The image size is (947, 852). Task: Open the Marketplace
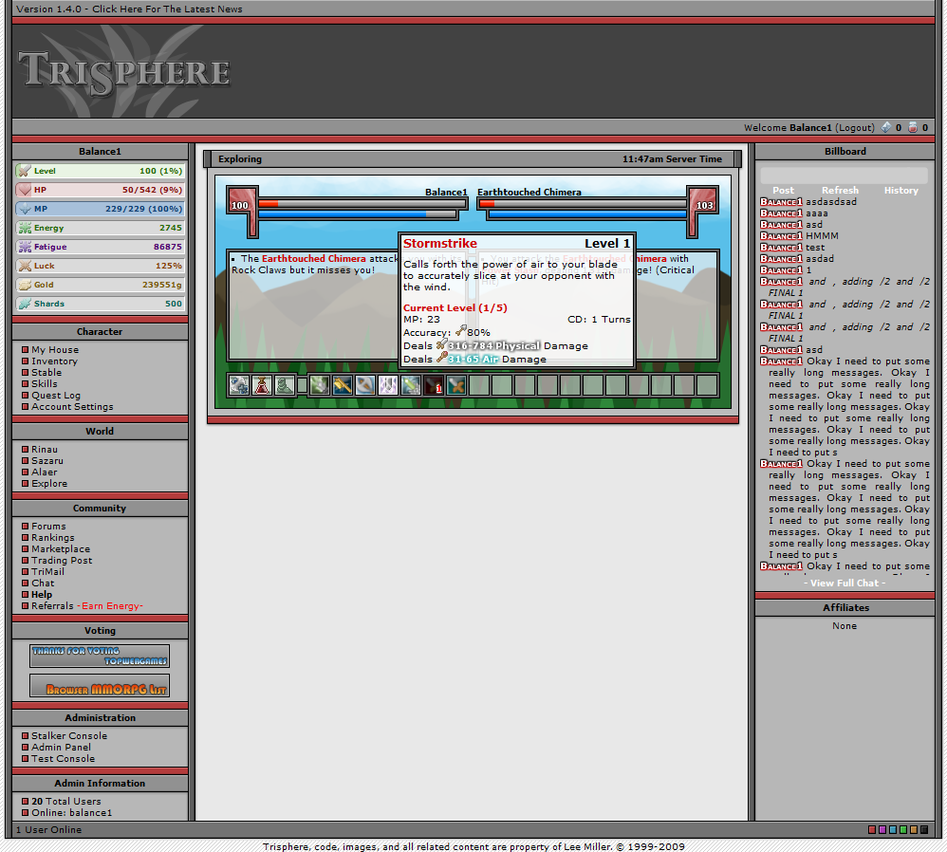pos(61,549)
